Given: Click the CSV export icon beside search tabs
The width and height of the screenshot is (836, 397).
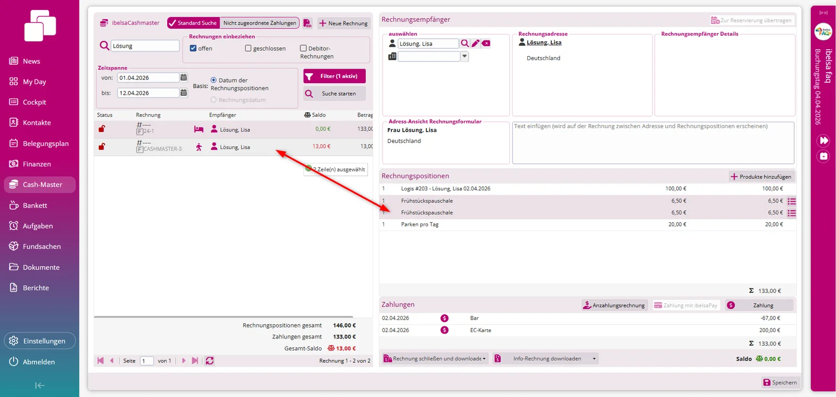Looking at the screenshot, I should tap(307, 23).
